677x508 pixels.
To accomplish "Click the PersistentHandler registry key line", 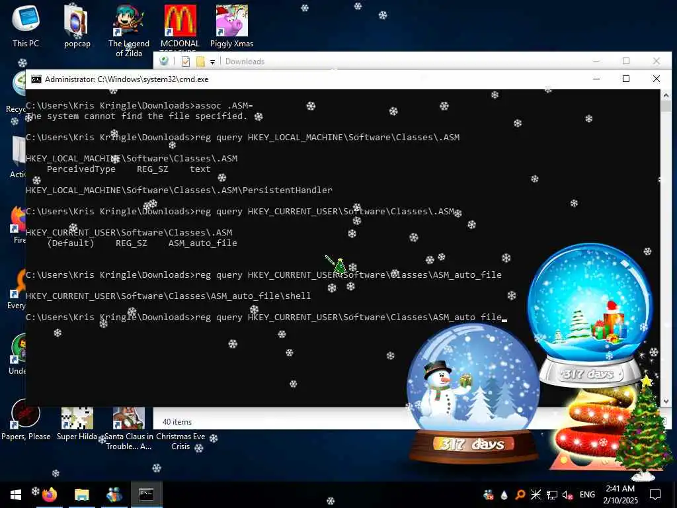I will (179, 190).
